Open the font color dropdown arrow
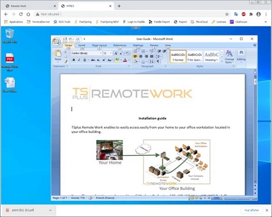This screenshot has height=217, width=272. tap(128, 60)
